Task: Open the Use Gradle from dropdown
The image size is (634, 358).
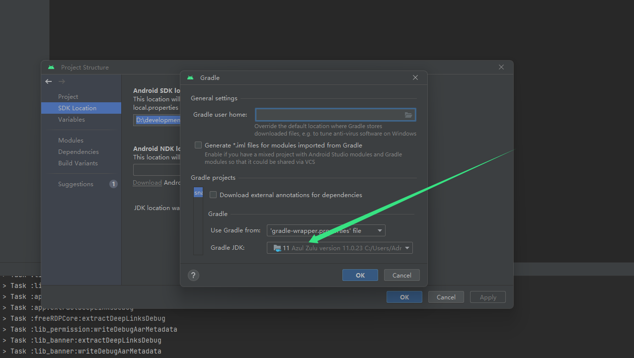Action: [x=379, y=230]
